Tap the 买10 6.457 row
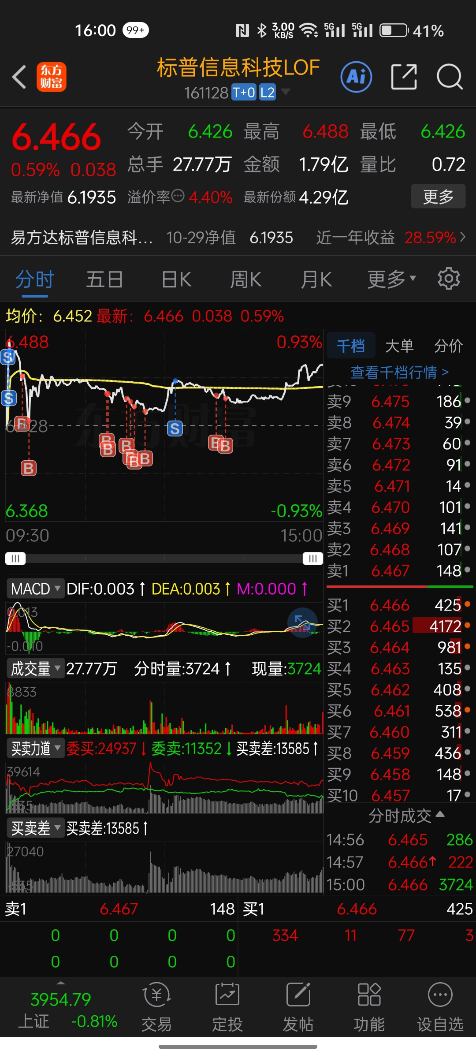476x1058 pixels. [x=399, y=795]
